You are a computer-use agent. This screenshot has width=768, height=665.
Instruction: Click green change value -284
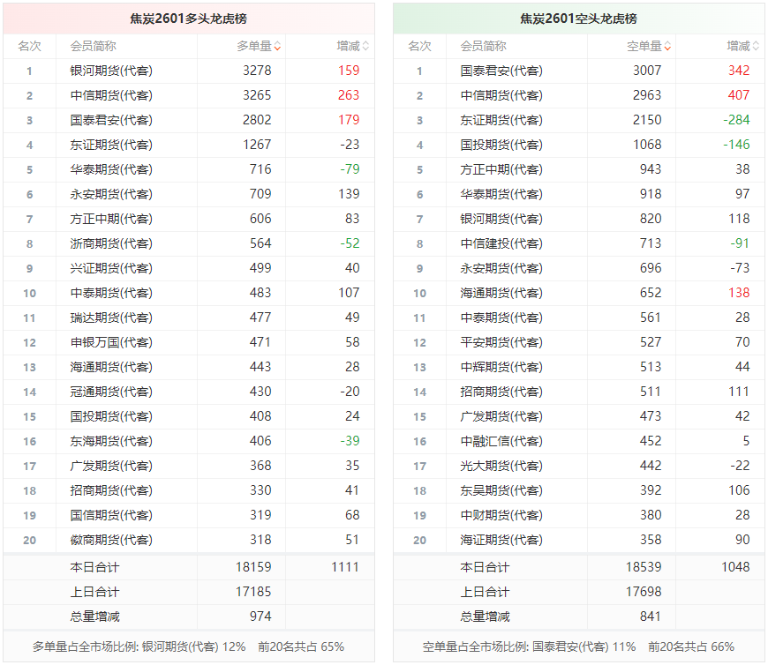(x=736, y=120)
